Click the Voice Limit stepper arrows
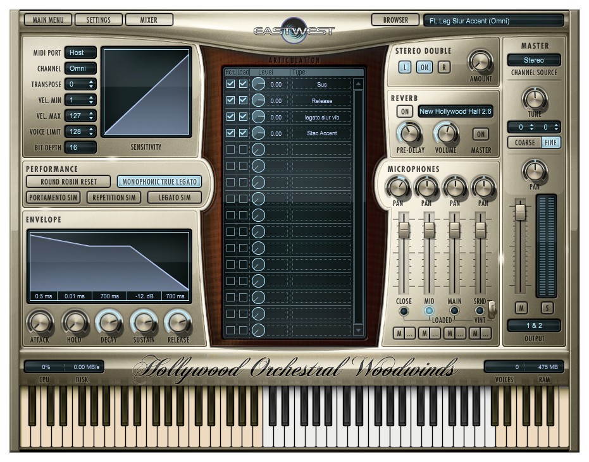Viewport: 589px width, 462px height. coord(91,131)
